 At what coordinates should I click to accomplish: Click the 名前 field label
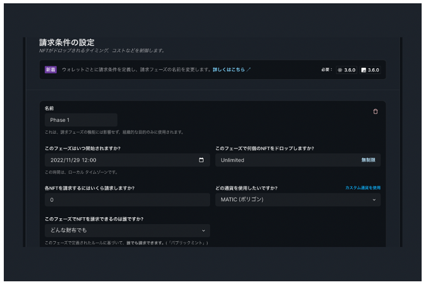[x=49, y=108]
